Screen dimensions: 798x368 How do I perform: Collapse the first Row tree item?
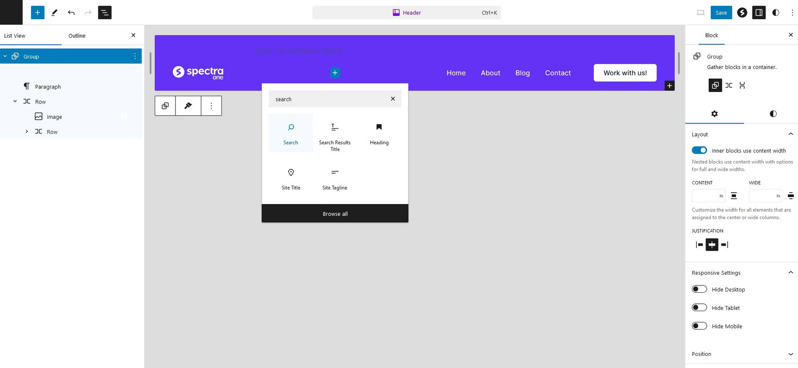[x=15, y=101]
